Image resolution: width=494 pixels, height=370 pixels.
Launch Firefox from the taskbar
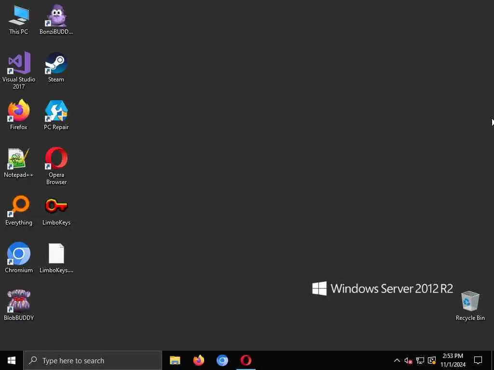tap(198, 360)
